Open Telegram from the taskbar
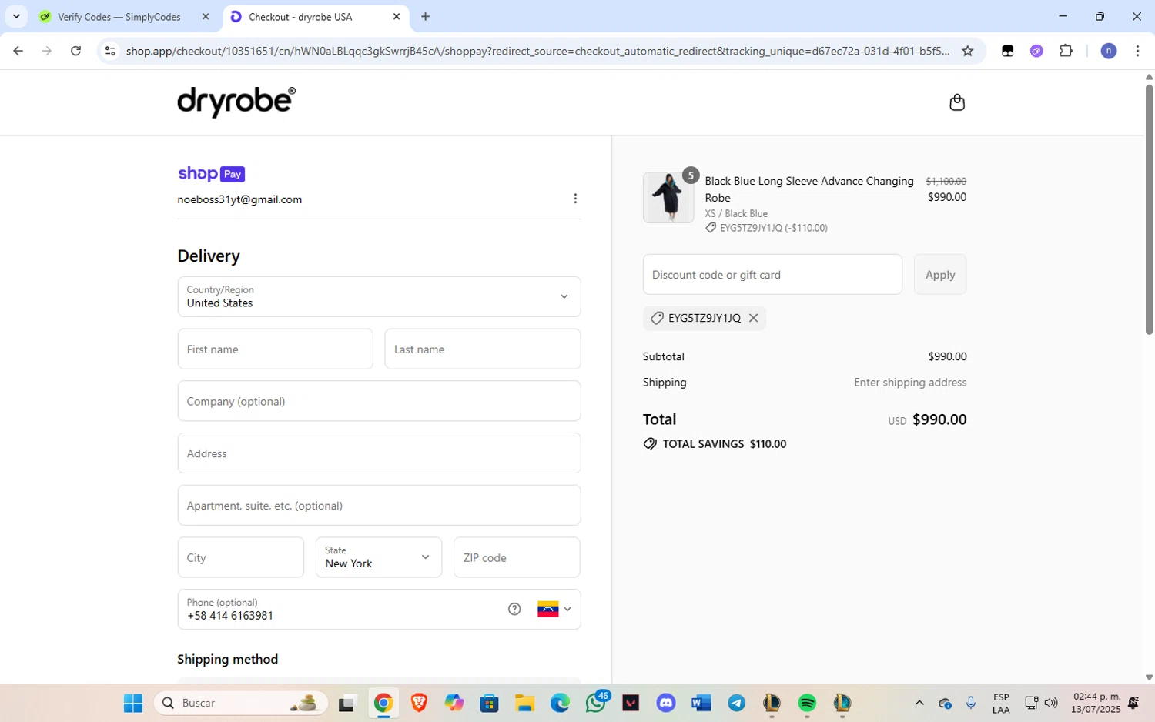Screen dimensions: 1155x722 coord(737,703)
